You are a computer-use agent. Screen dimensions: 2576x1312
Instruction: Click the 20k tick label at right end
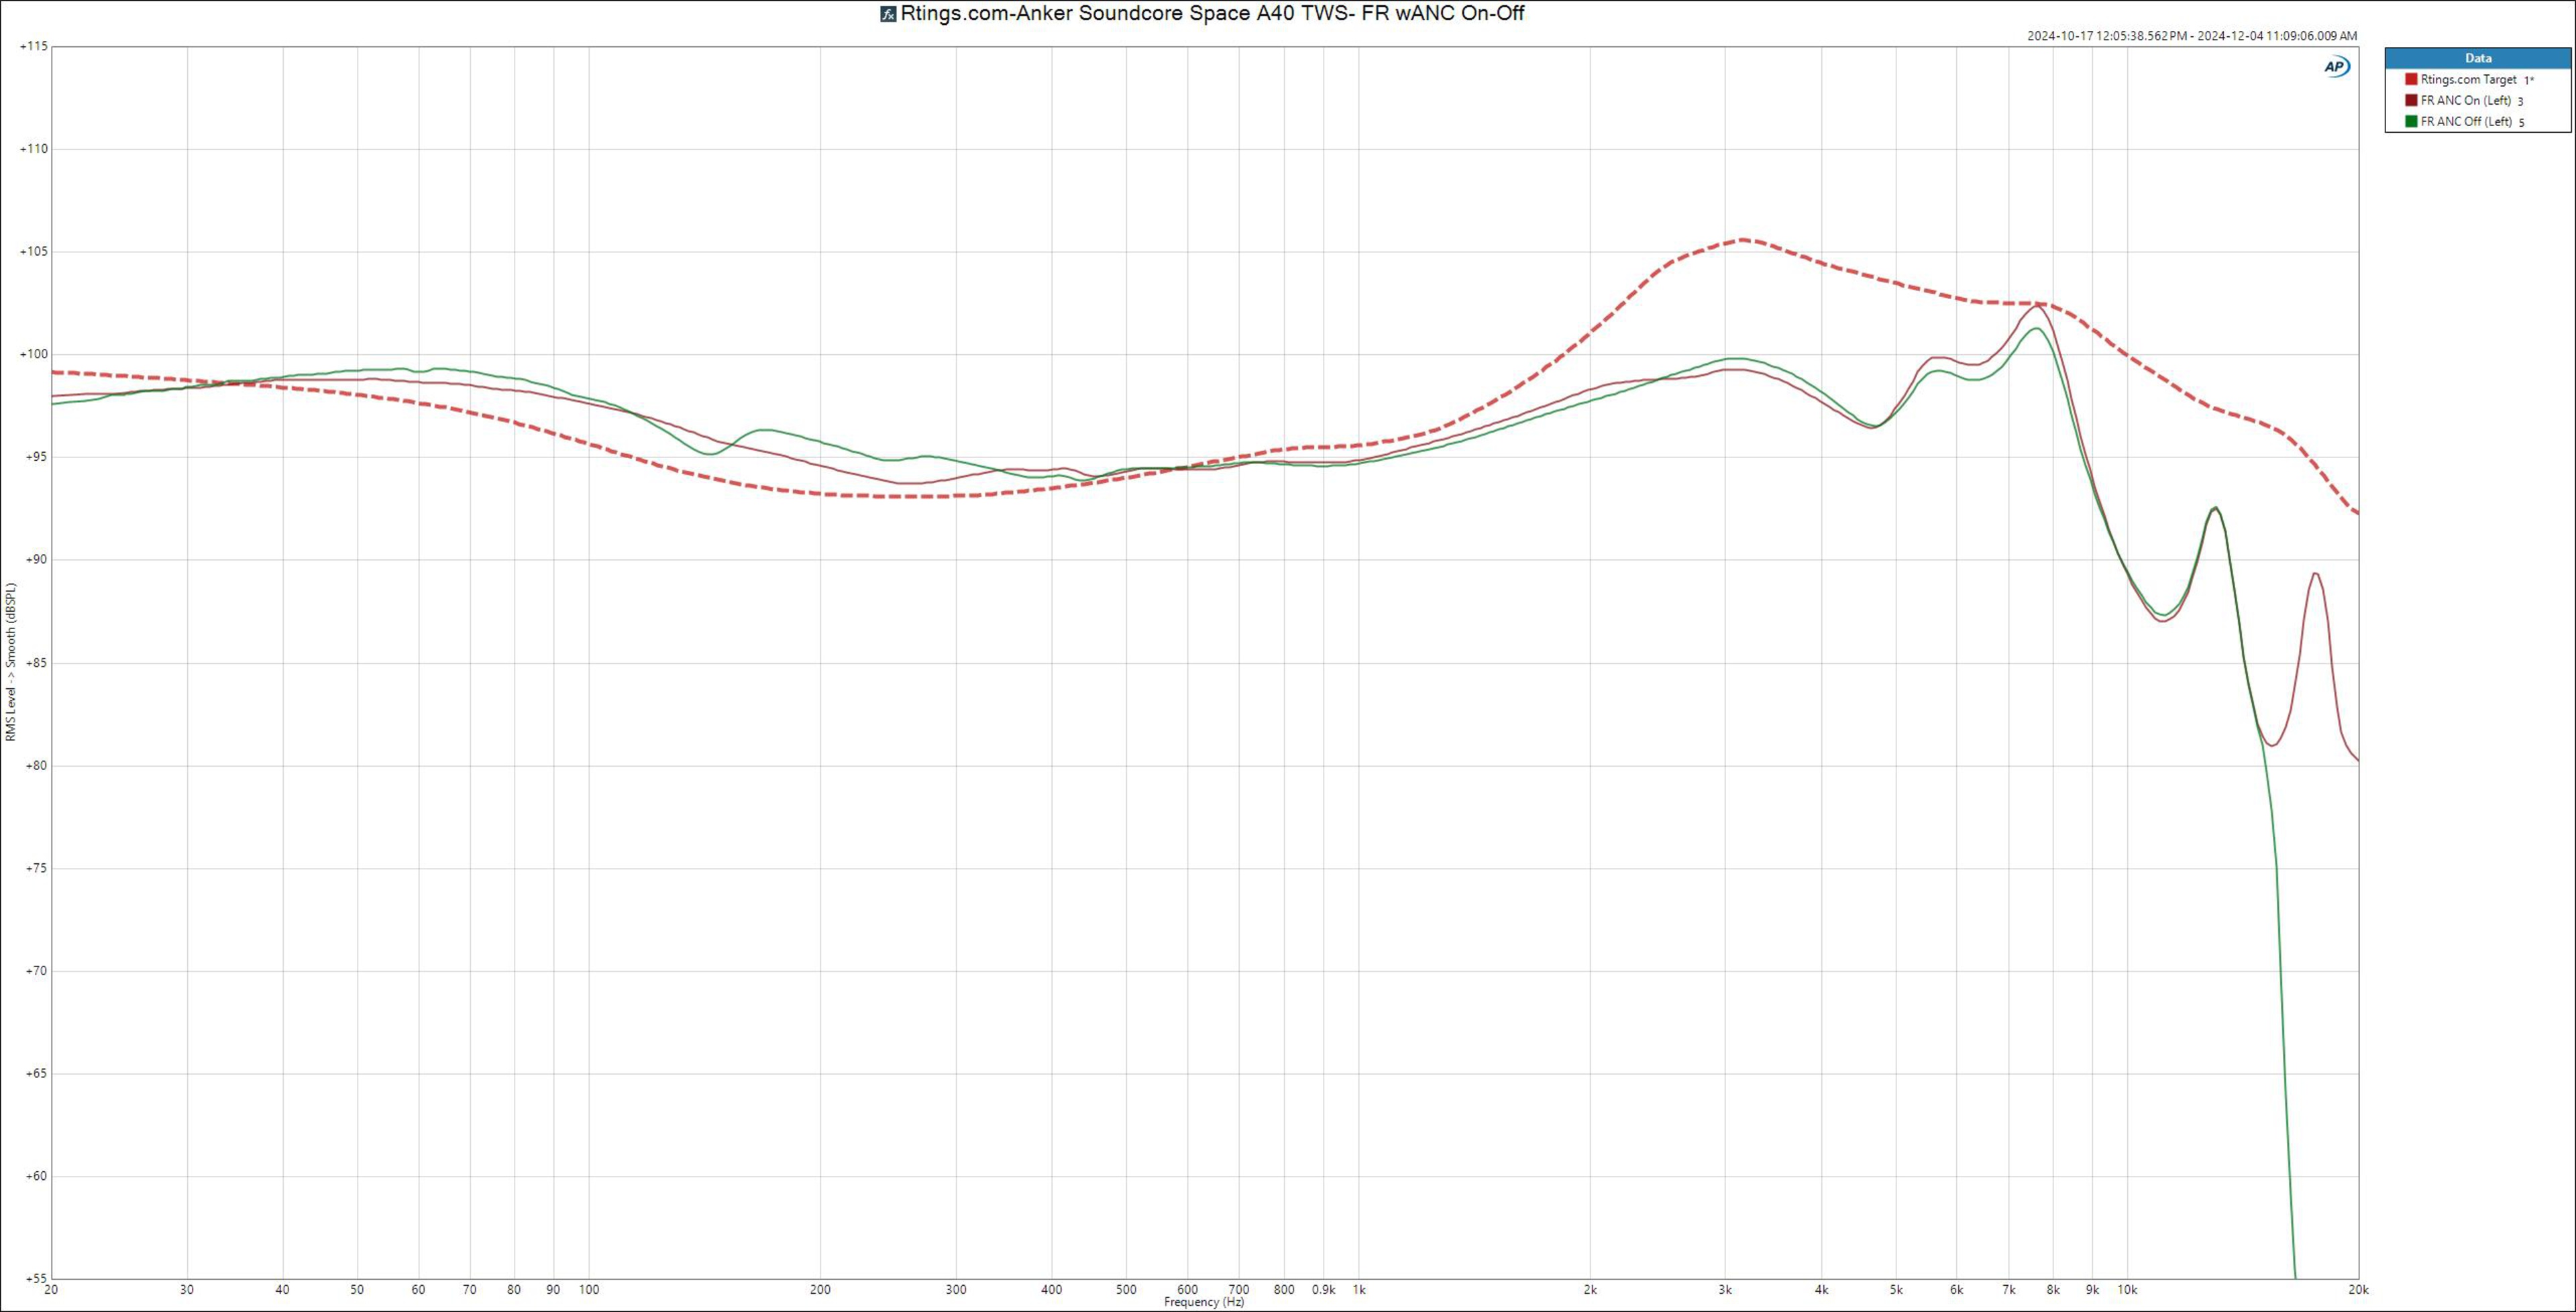[x=2358, y=1290]
